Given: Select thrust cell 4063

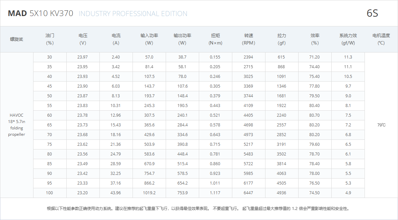Looking at the screenshot, I should coord(281,174).
